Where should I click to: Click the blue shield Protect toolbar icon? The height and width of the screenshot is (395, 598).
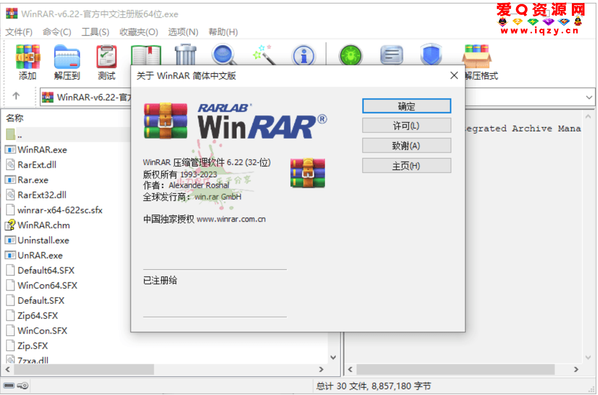pyautogui.click(x=431, y=55)
